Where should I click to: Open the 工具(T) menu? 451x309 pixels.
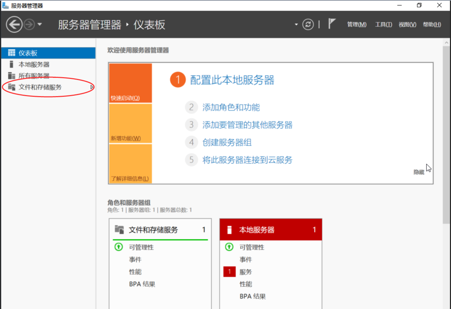click(x=384, y=25)
